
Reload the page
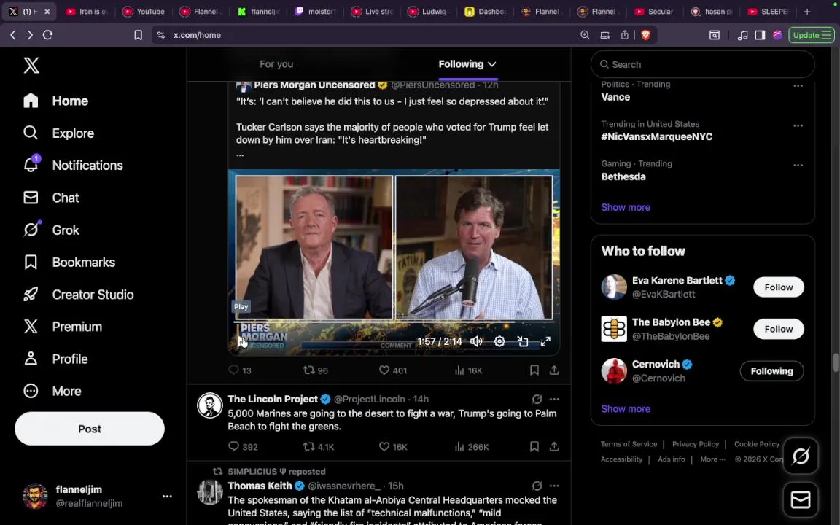[47, 35]
